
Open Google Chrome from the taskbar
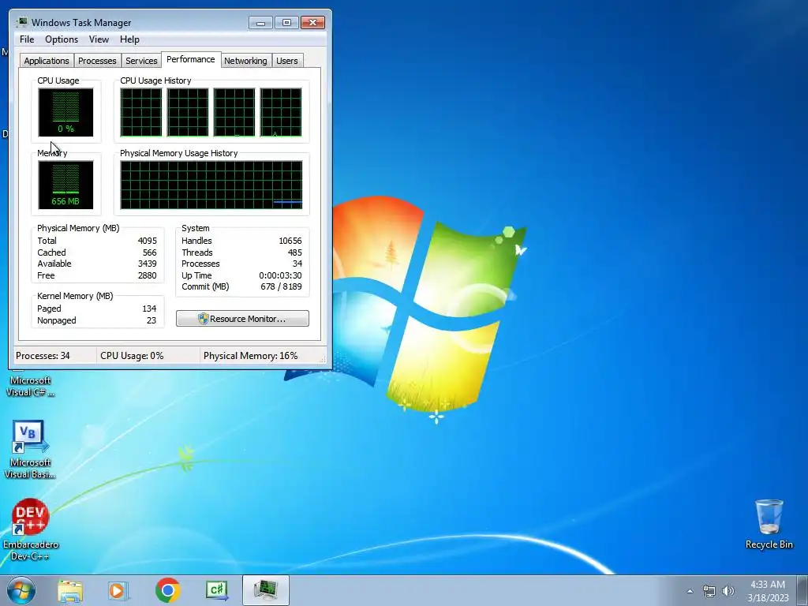167,590
